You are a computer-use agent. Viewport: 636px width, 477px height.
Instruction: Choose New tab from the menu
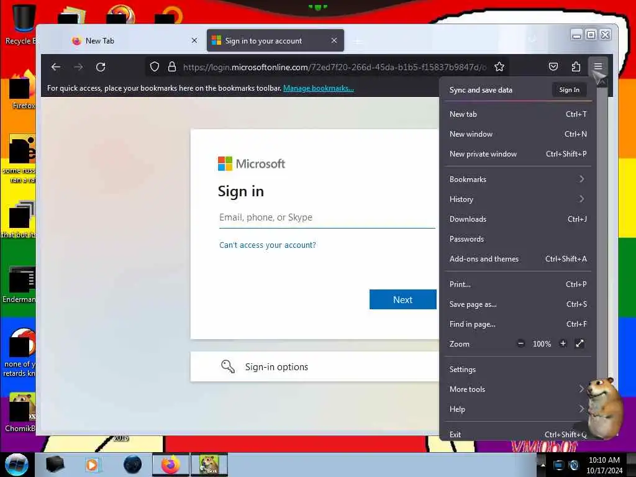[518, 114]
